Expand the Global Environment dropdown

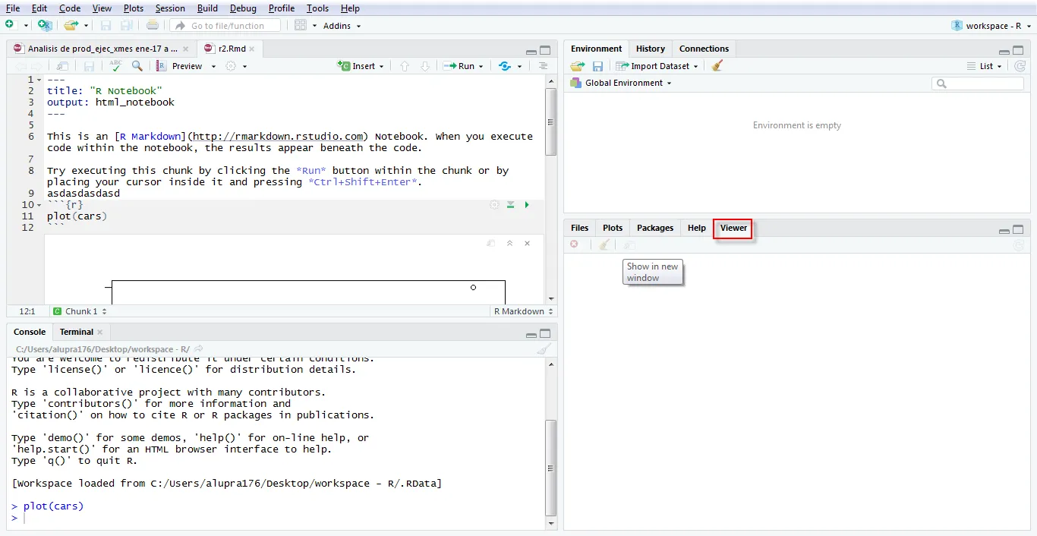[628, 83]
